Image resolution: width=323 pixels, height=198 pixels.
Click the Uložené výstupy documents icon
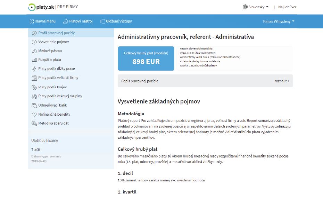click(102, 21)
